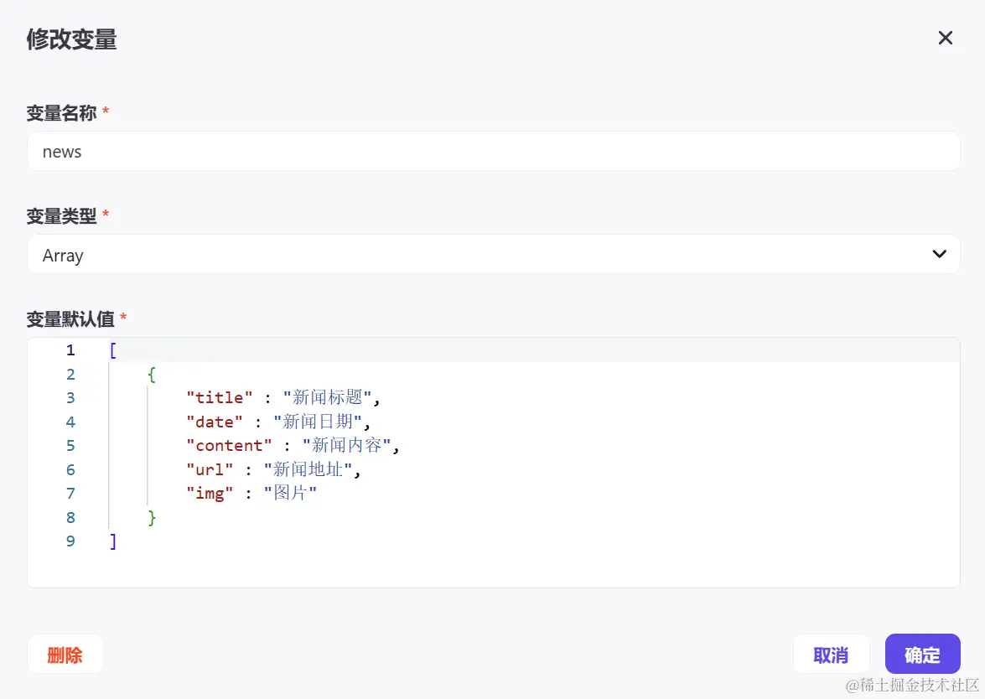Click the 取消 button
Screen dimensions: 985x699
coord(831,655)
